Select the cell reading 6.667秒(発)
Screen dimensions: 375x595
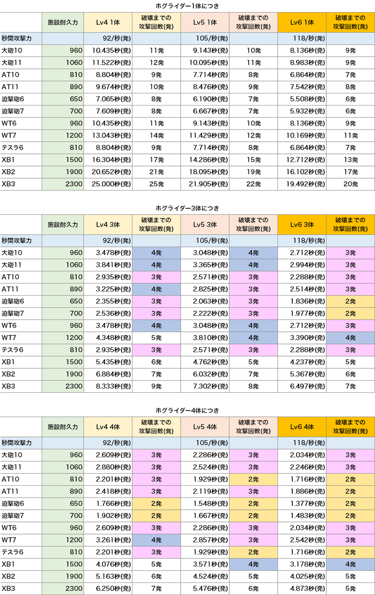coord(205,111)
